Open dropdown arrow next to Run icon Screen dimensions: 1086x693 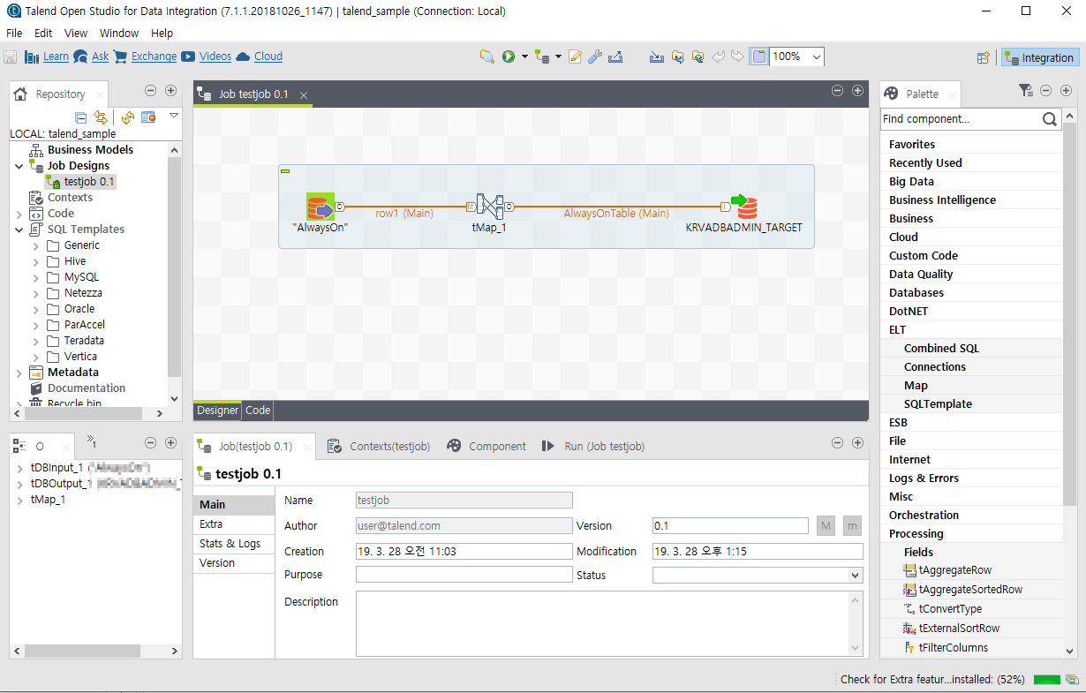click(524, 56)
